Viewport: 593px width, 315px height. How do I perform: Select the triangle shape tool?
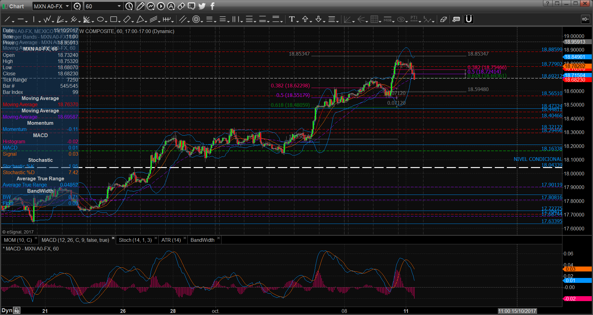[140, 19]
